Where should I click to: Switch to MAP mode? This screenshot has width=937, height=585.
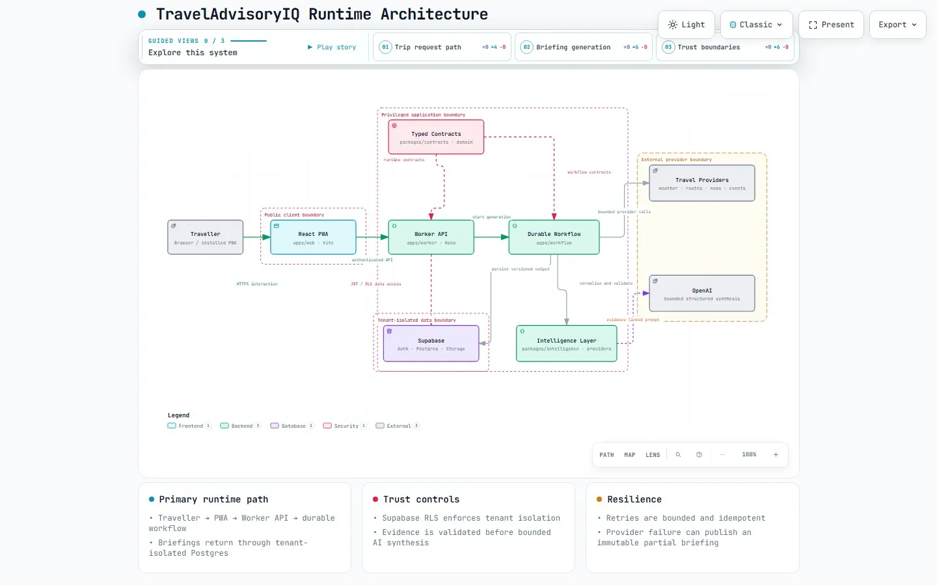point(630,455)
